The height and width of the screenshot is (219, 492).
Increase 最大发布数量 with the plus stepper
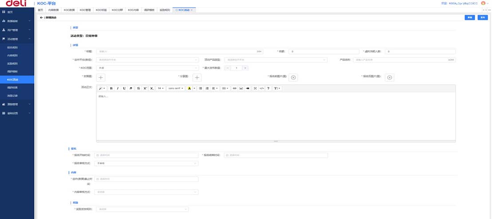coord(245,68)
